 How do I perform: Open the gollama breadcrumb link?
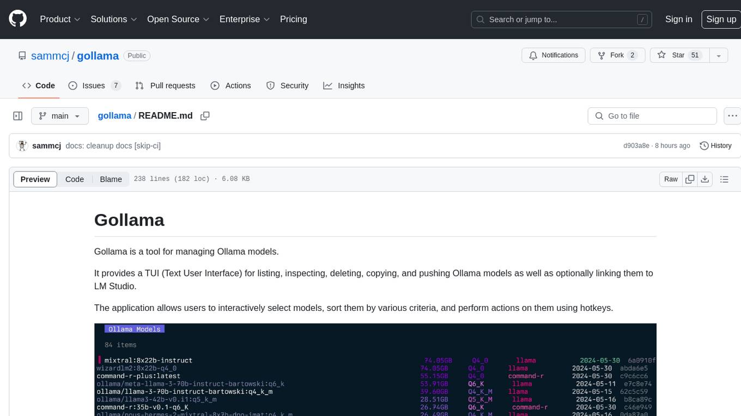click(x=114, y=115)
